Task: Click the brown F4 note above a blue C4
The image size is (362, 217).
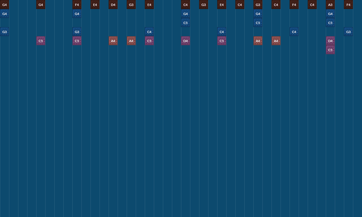Action: (294, 5)
